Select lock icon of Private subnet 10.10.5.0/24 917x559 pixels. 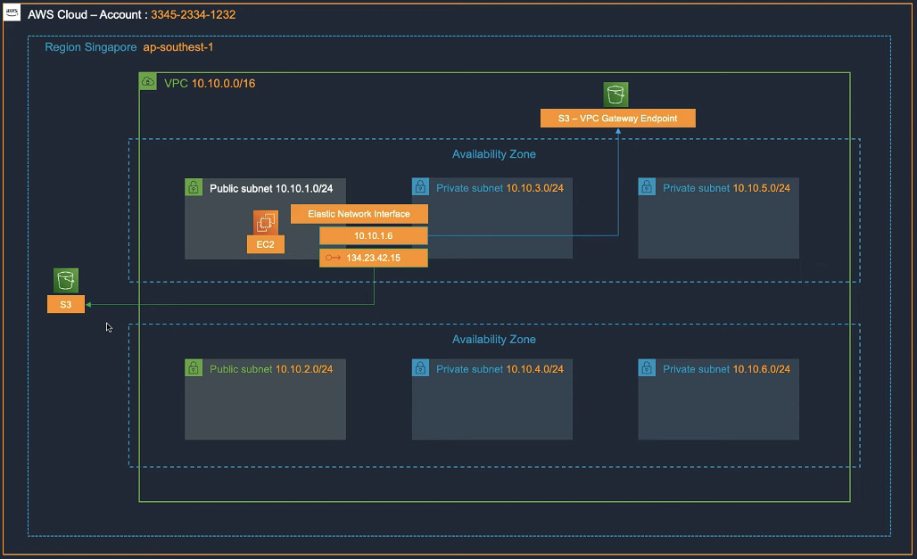click(647, 187)
